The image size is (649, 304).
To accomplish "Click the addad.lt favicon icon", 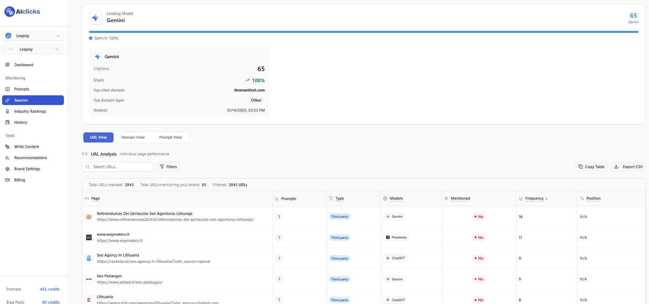I will 89,279.
